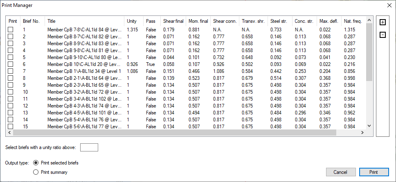Choose the Print summary radio button
The height and width of the screenshot is (182, 396).
coord(36,172)
